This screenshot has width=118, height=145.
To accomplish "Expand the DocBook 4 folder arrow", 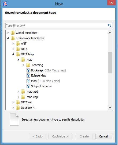I will point(13,108).
